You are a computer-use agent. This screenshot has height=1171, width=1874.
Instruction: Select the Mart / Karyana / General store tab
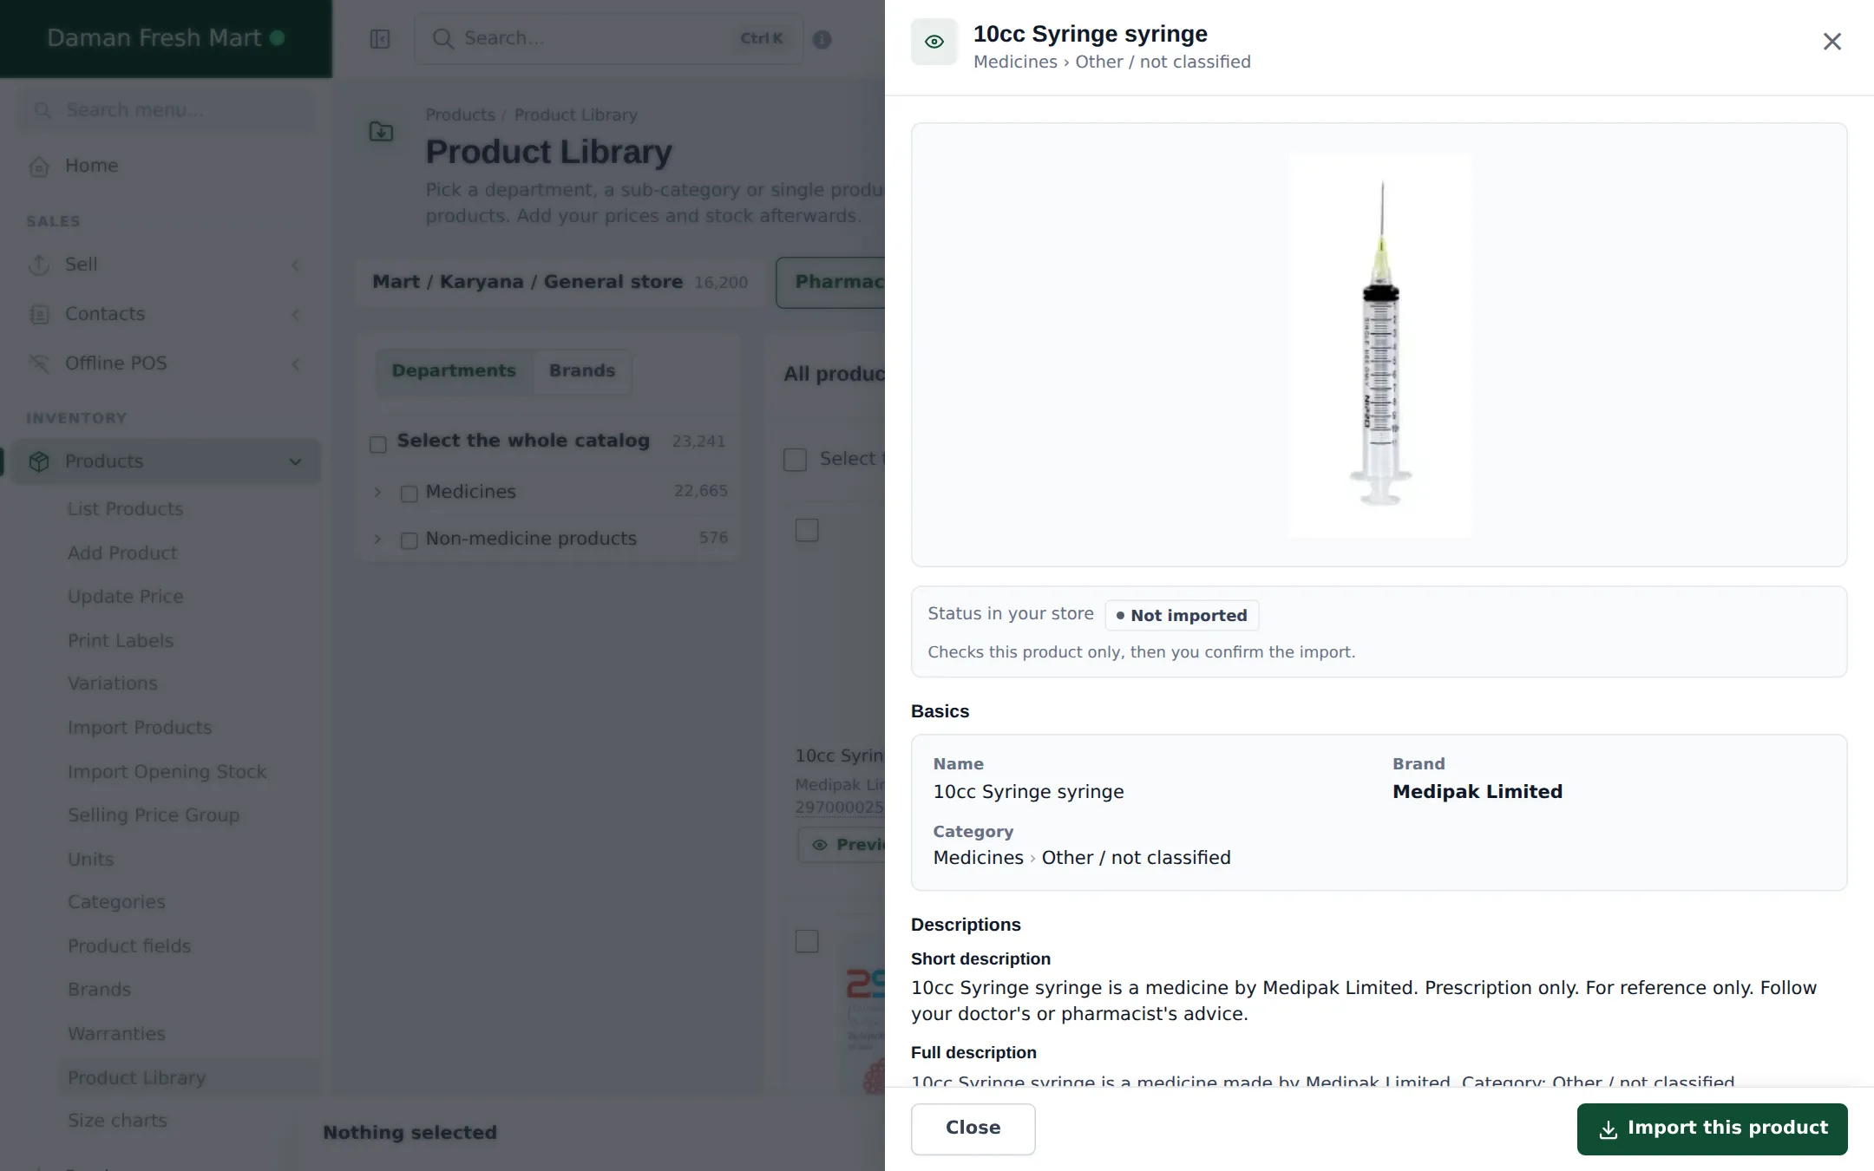(560, 283)
